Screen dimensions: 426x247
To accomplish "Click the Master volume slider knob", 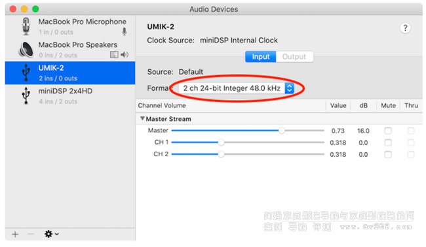I will 281,131.
